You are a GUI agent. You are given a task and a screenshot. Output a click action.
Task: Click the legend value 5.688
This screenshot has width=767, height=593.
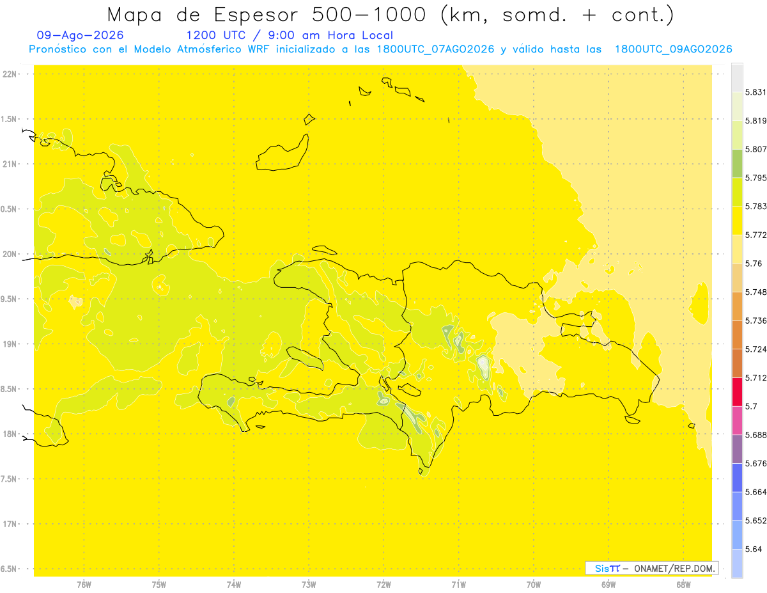pos(756,434)
